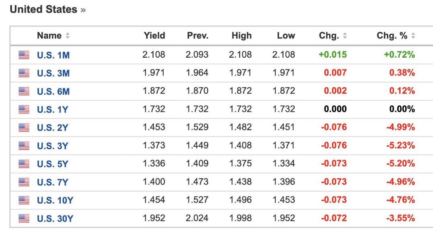This screenshot has height=234, width=433.
Task: Open the U.S. 1M bond link
Action: (x=53, y=55)
